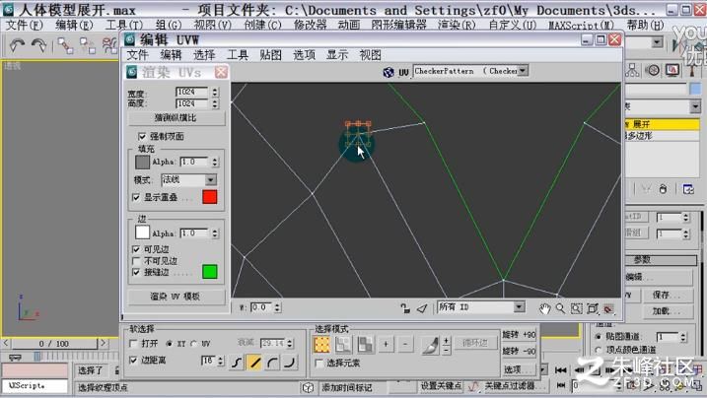Click the 猜测纵横比 button
Image resolution: width=707 pixels, height=398 pixels.
pyautogui.click(x=177, y=118)
